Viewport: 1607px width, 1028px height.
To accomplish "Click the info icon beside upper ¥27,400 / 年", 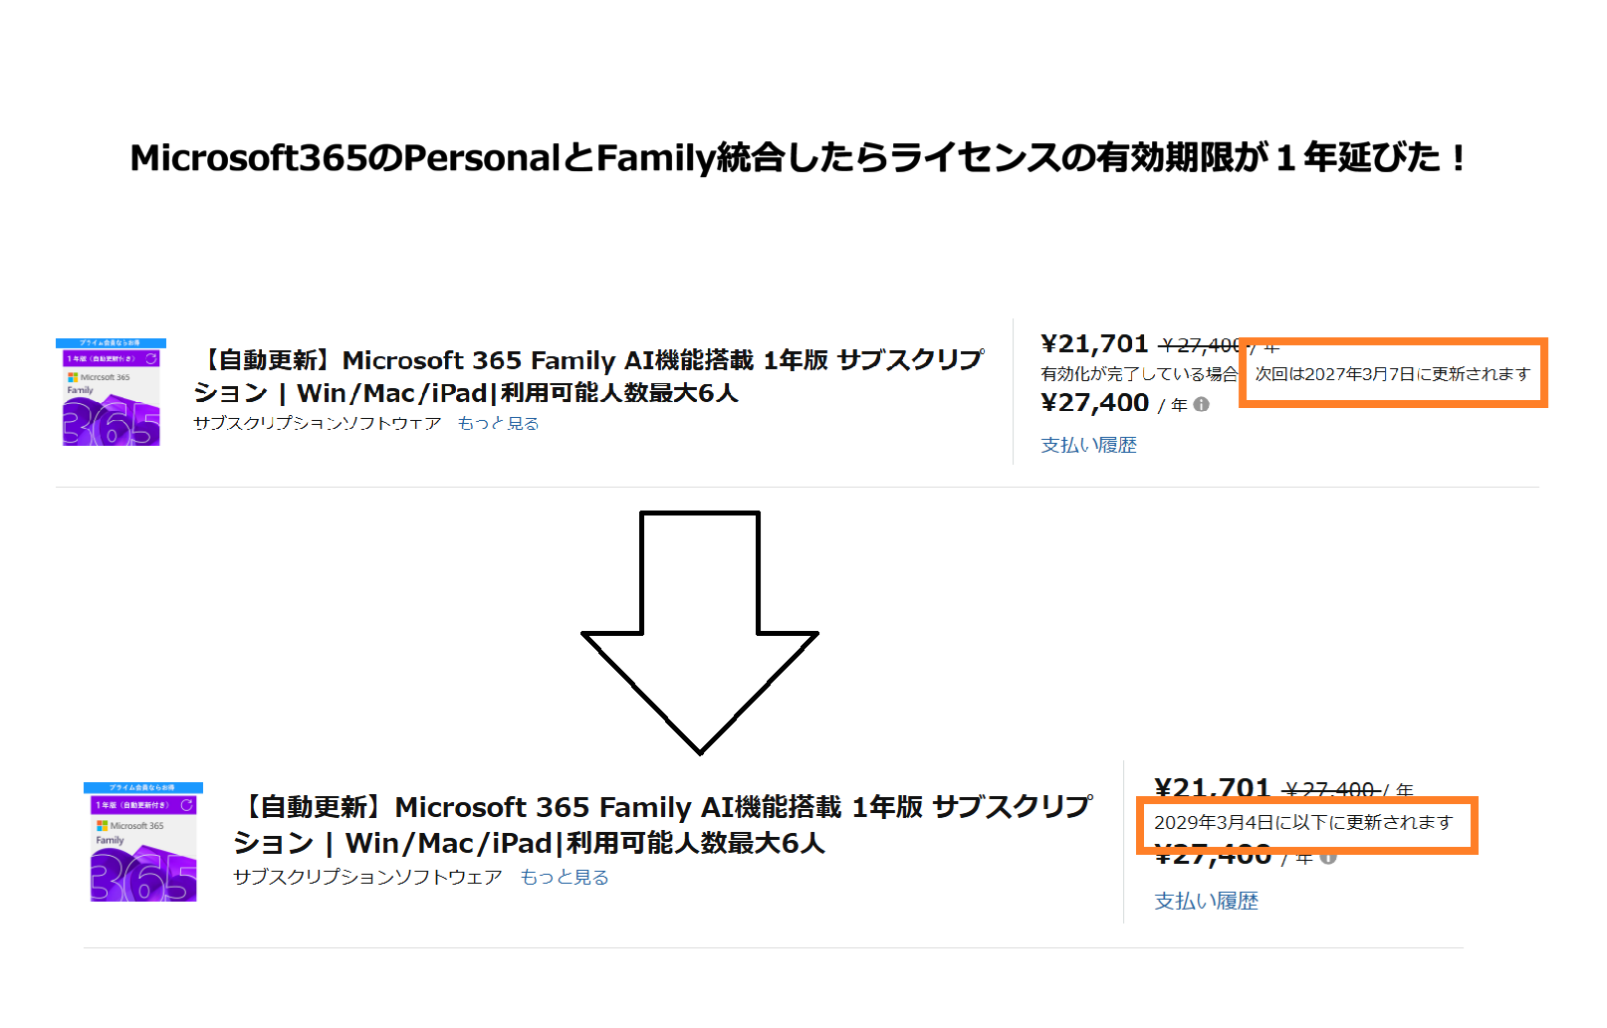I will (x=1201, y=404).
